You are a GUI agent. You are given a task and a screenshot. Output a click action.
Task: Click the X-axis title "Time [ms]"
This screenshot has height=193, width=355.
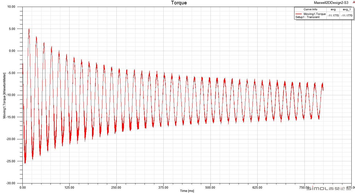[x=187, y=191]
